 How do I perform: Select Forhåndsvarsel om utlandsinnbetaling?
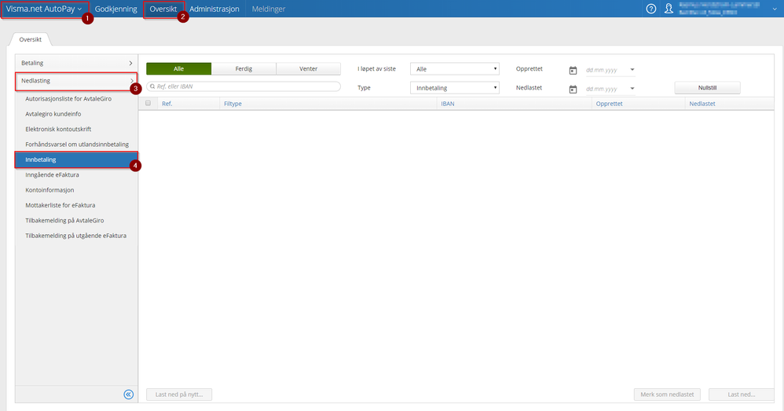point(76,145)
